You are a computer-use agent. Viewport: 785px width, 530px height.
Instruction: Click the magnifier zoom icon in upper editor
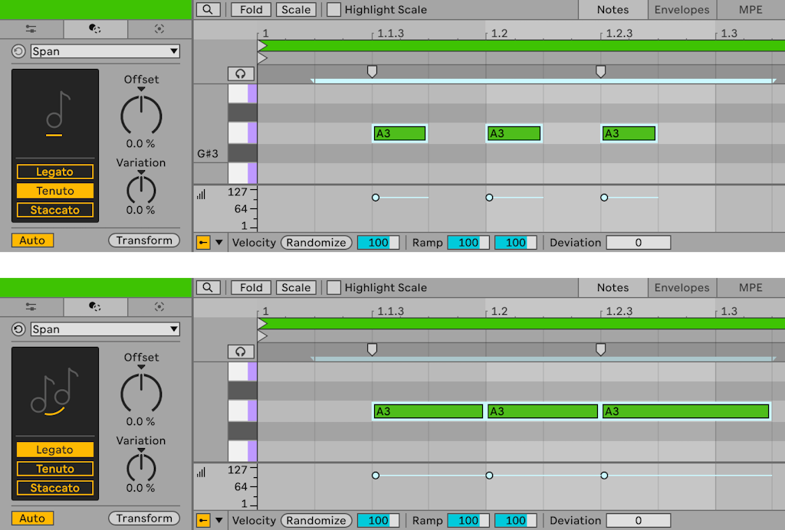208,9
